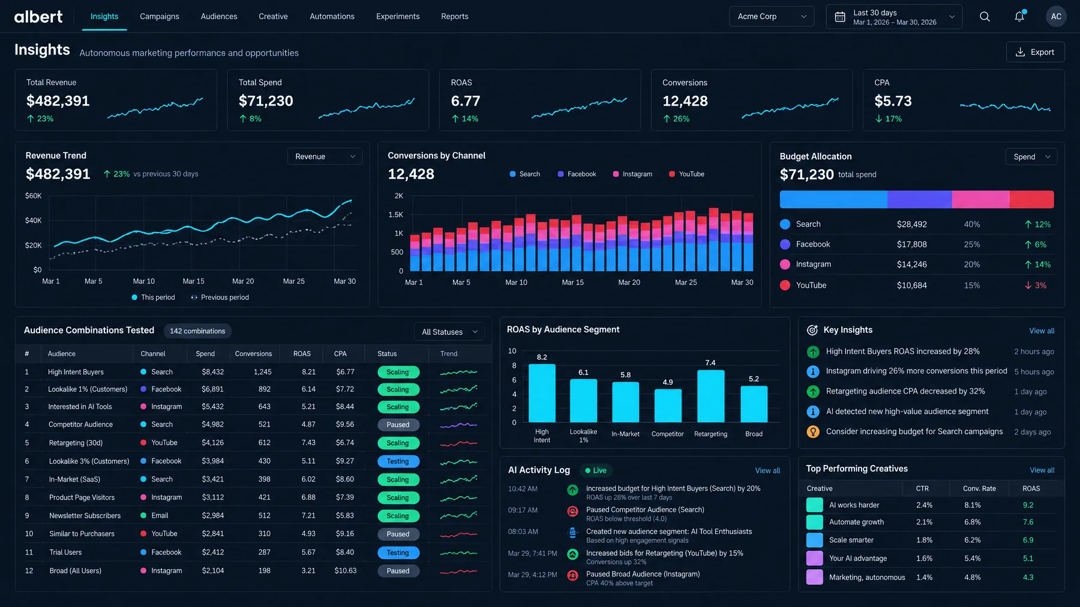The height and width of the screenshot is (607, 1080).
Task: Open the search magnifier icon
Action: 985,17
